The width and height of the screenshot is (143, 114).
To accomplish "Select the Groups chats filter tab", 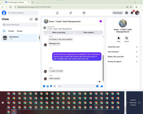I will [19, 31].
